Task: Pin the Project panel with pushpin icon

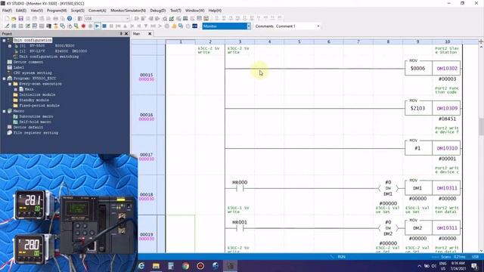Action: coord(121,33)
